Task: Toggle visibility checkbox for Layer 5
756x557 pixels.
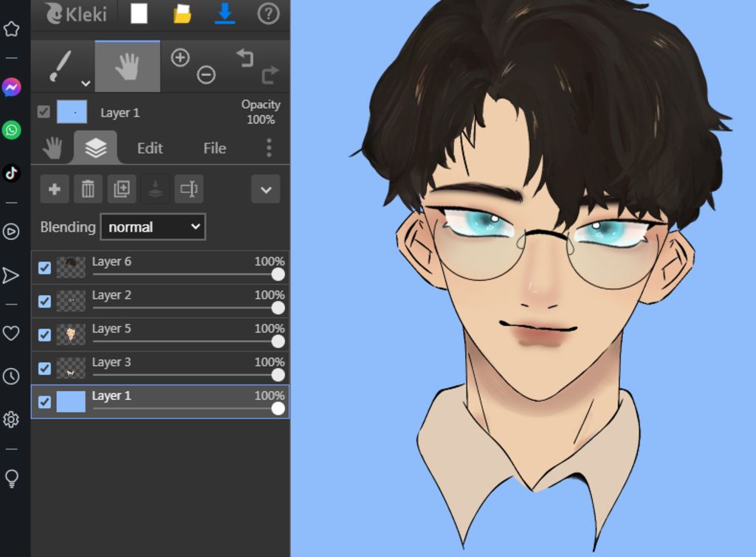Action: coord(44,335)
